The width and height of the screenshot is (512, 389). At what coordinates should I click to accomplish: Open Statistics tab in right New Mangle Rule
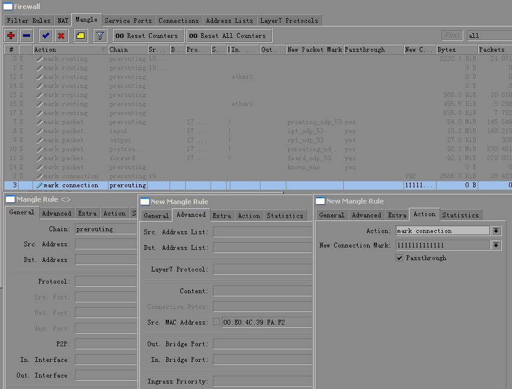(x=460, y=215)
